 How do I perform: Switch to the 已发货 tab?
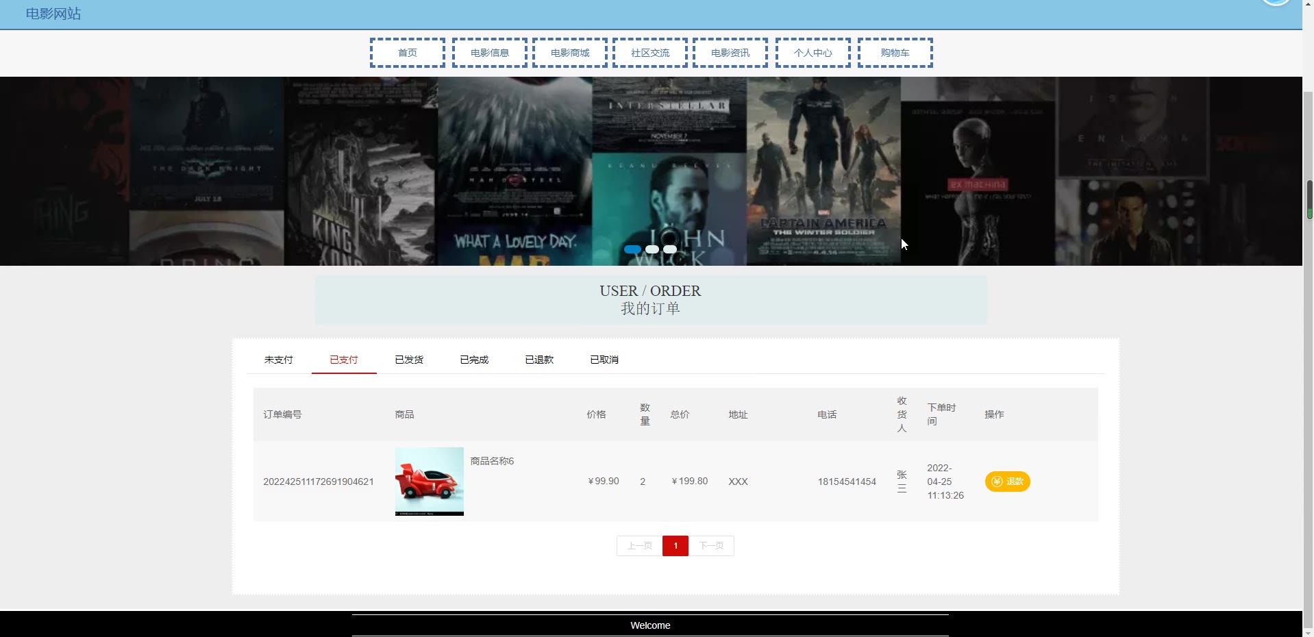click(409, 360)
